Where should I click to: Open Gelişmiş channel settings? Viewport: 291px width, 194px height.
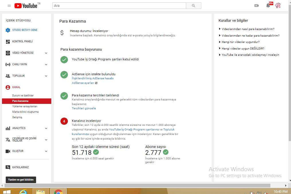(x=17, y=117)
